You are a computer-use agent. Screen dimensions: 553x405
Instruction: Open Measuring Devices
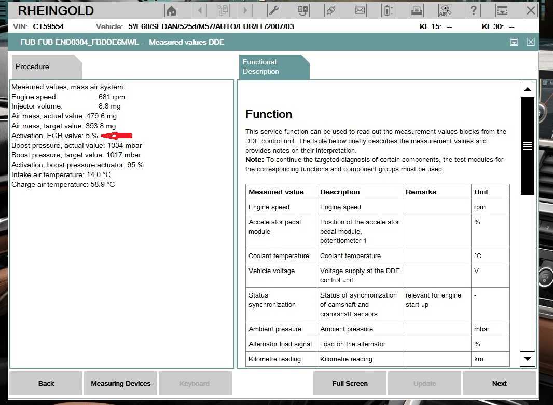click(x=120, y=384)
